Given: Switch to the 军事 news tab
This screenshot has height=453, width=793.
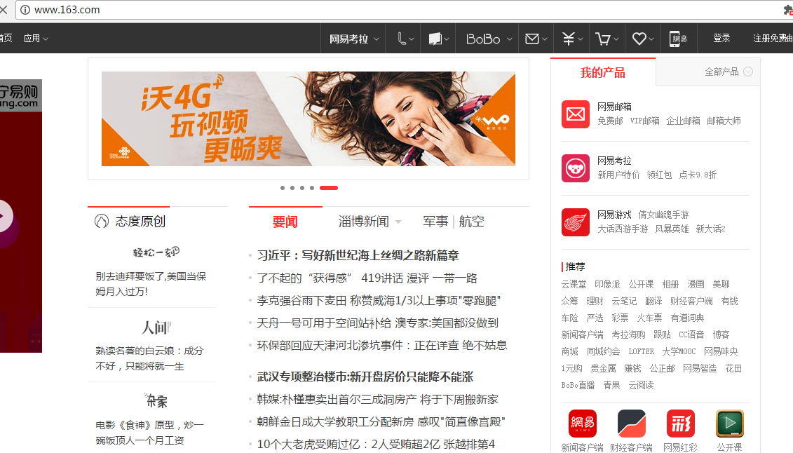Looking at the screenshot, I should coord(435,222).
